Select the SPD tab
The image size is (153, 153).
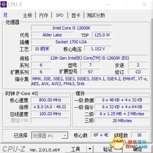click(x=60, y=15)
